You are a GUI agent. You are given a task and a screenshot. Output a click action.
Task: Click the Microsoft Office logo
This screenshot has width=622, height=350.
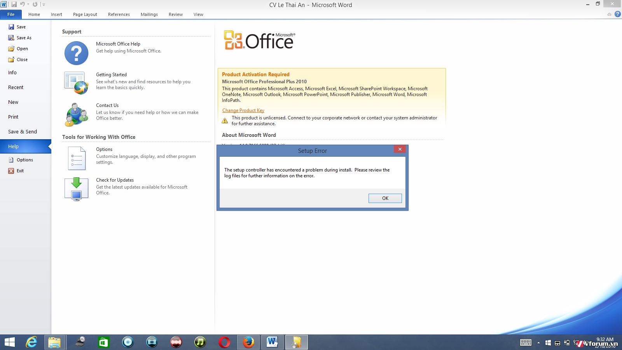259,40
